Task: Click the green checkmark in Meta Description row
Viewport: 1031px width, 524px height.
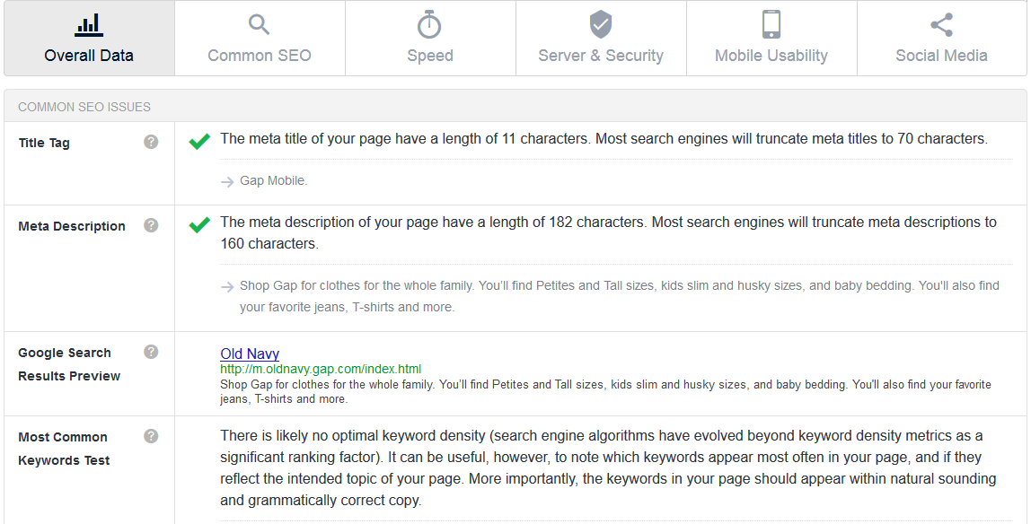Action: [x=199, y=224]
